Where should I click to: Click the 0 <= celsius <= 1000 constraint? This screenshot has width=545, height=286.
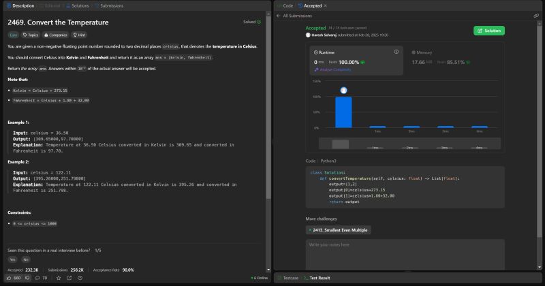(35, 224)
